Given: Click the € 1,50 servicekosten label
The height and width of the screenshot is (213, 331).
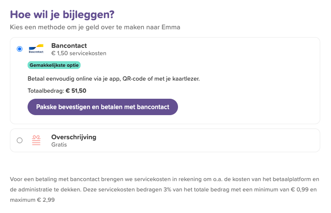Looking at the screenshot, I should (79, 53).
